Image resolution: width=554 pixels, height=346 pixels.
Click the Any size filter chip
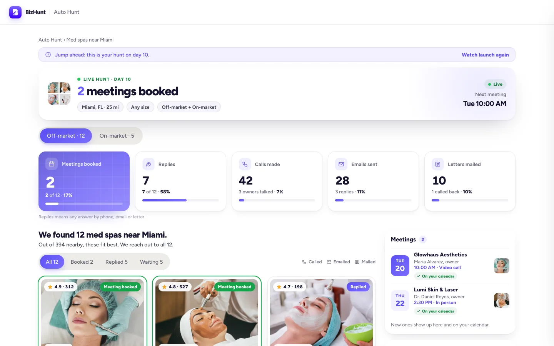click(x=140, y=107)
